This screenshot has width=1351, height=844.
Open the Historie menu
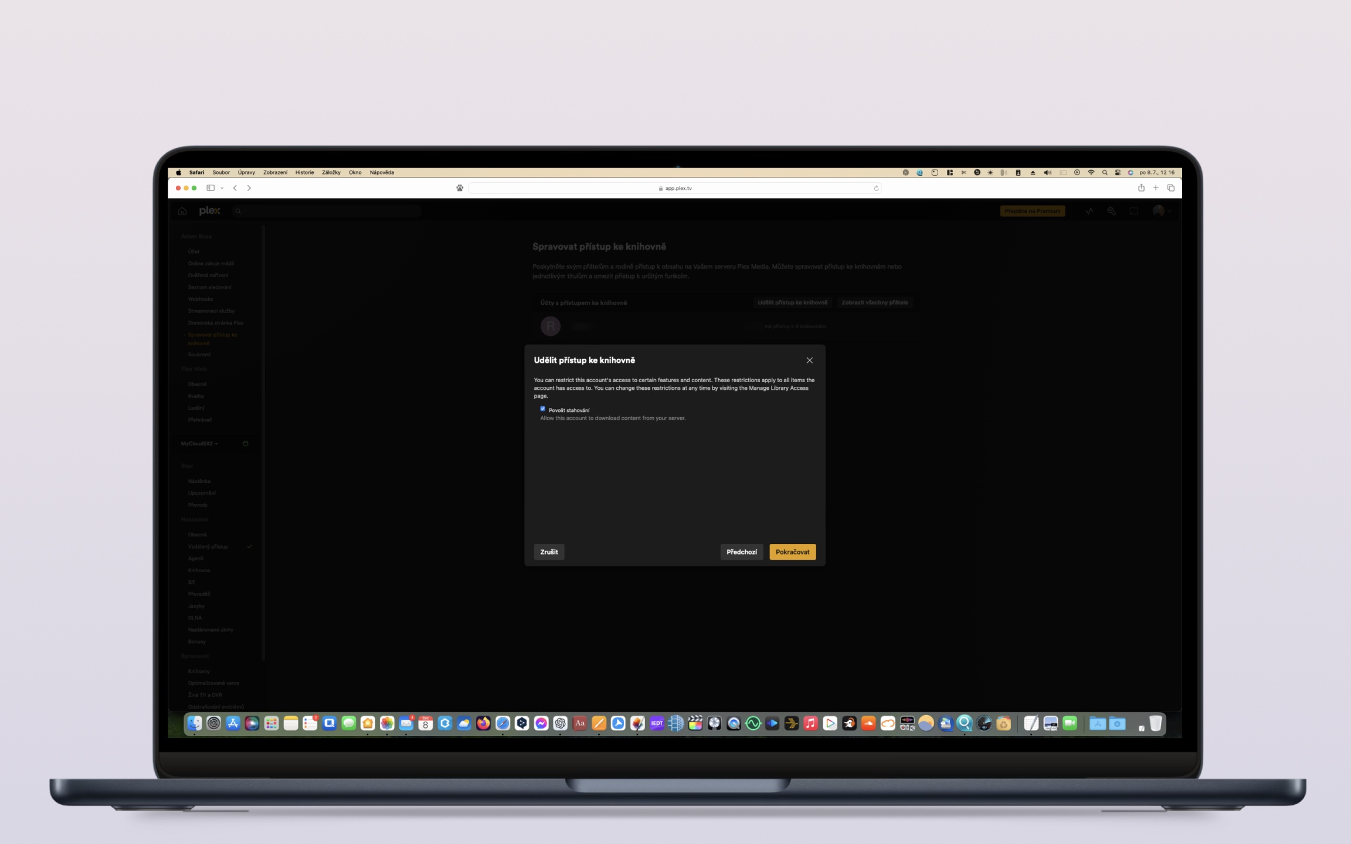304,172
